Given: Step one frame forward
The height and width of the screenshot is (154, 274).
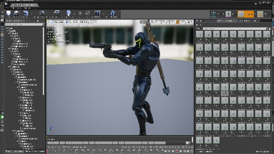Looking at the screenshot, I should click(x=185, y=151).
